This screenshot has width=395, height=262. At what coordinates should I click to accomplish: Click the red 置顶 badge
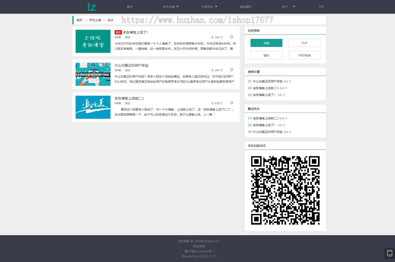tap(118, 32)
